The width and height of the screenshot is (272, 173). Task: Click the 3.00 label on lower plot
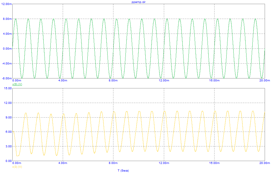pos(8,146)
